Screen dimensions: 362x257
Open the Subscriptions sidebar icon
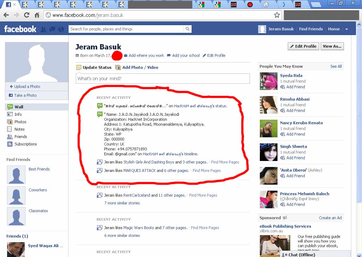coord(10,144)
